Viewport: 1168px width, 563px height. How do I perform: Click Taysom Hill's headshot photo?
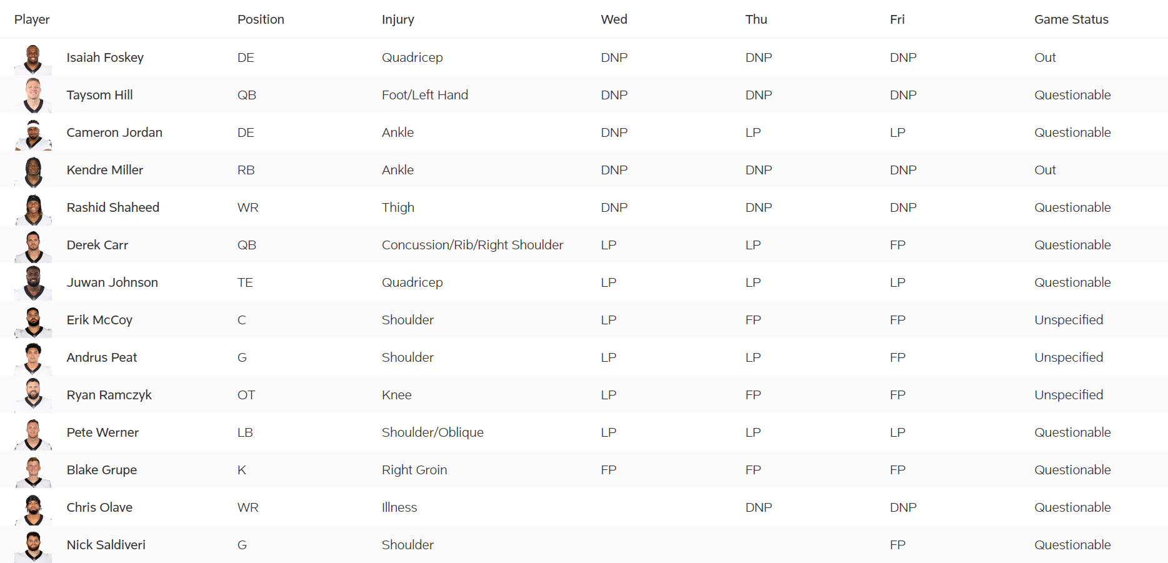33,96
